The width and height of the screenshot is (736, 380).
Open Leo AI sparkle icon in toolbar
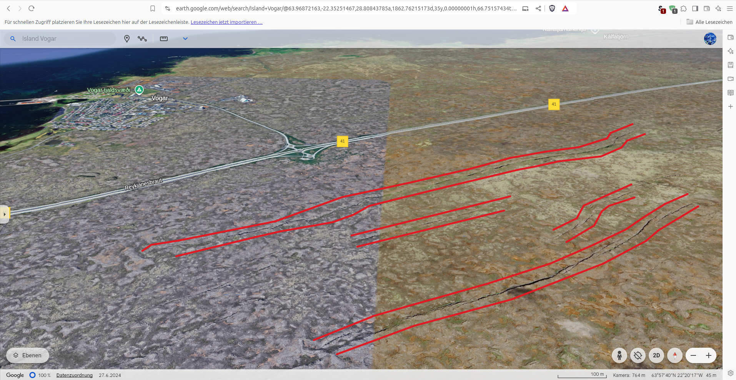point(718,8)
